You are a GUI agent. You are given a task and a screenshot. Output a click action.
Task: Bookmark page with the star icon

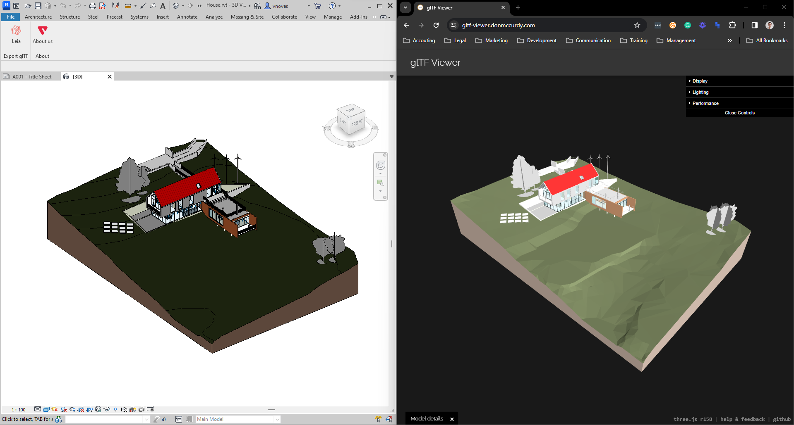(637, 25)
